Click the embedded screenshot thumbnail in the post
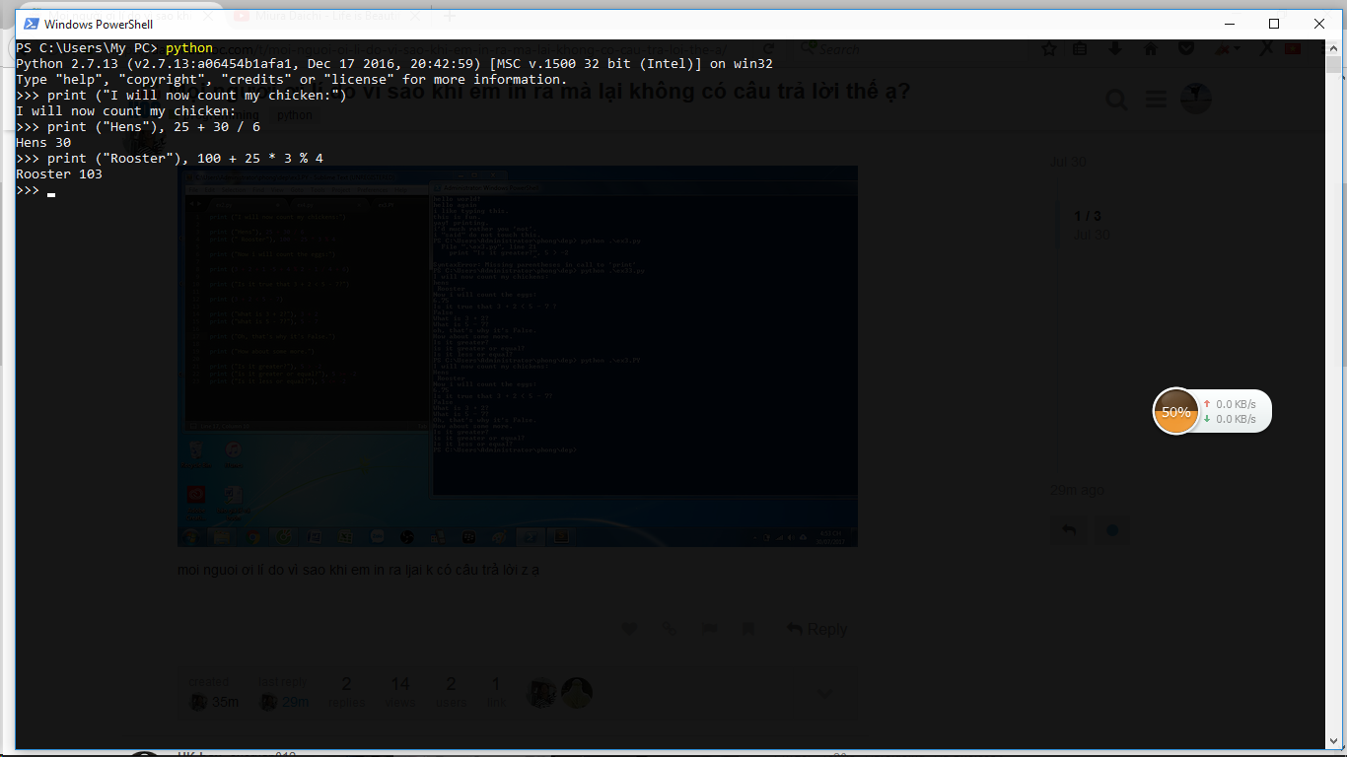This screenshot has height=757, width=1347. coord(517,355)
